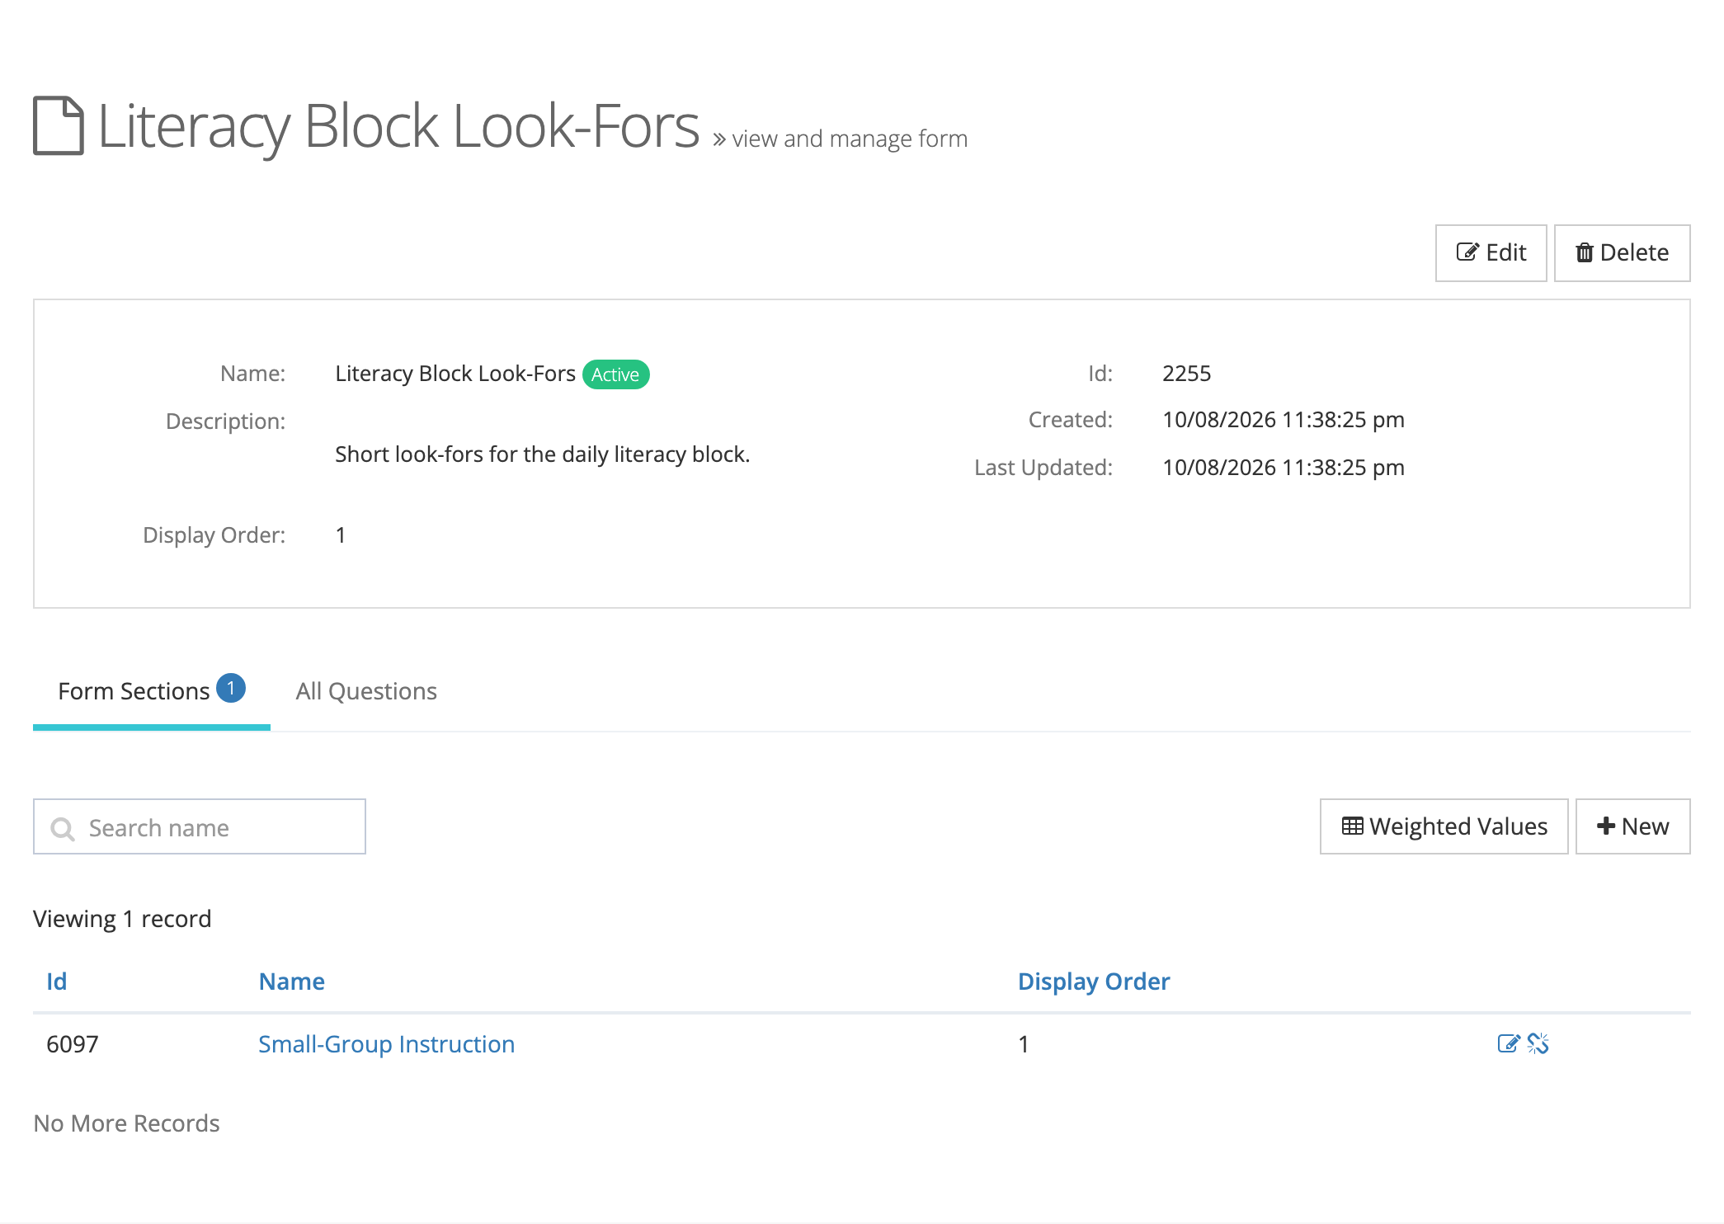Sort sections by Name column
The width and height of the screenshot is (1724, 1224).
click(291, 981)
